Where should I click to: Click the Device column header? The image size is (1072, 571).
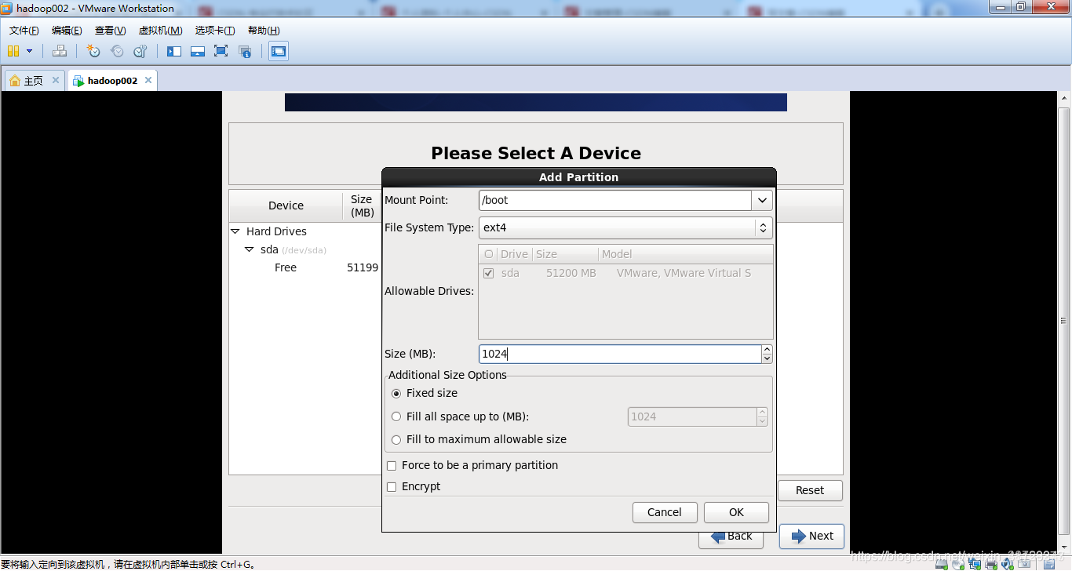pos(286,205)
